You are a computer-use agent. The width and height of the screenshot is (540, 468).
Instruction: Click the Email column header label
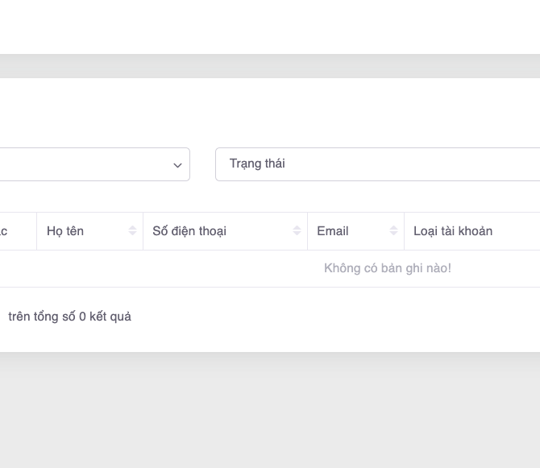[333, 231]
